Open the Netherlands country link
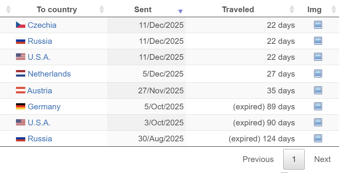 tap(49, 74)
